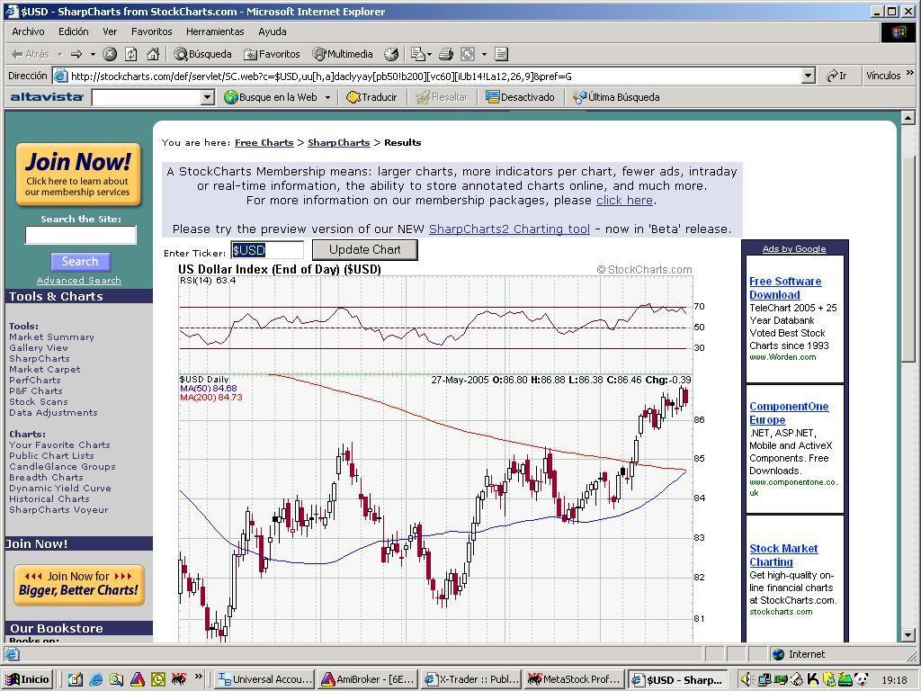The width and height of the screenshot is (921, 691).
Task: Switch to X-Trader taskbar window
Action: coord(473,679)
